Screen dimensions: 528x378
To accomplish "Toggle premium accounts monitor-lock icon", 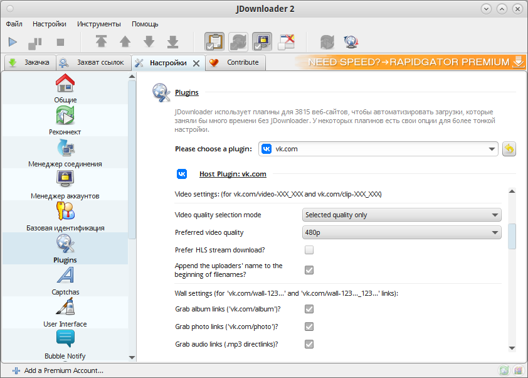I will [x=262, y=42].
